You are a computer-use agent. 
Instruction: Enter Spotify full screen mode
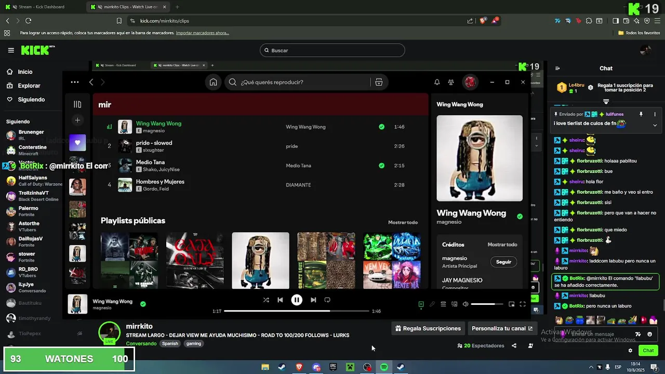click(523, 304)
